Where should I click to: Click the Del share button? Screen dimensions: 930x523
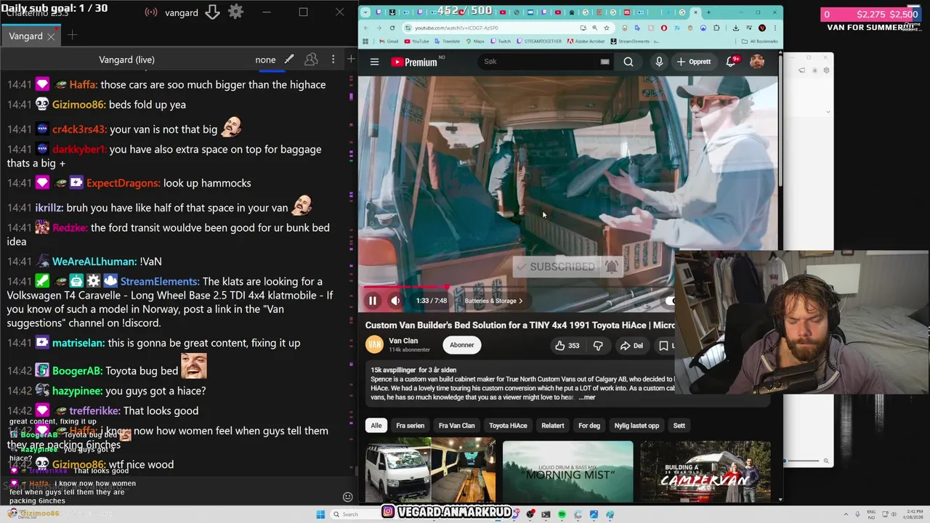pyautogui.click(x=631, y=346)
